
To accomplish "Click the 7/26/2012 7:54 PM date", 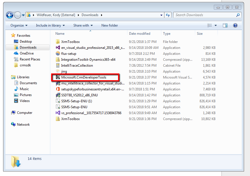I will [x=143, y=65].
